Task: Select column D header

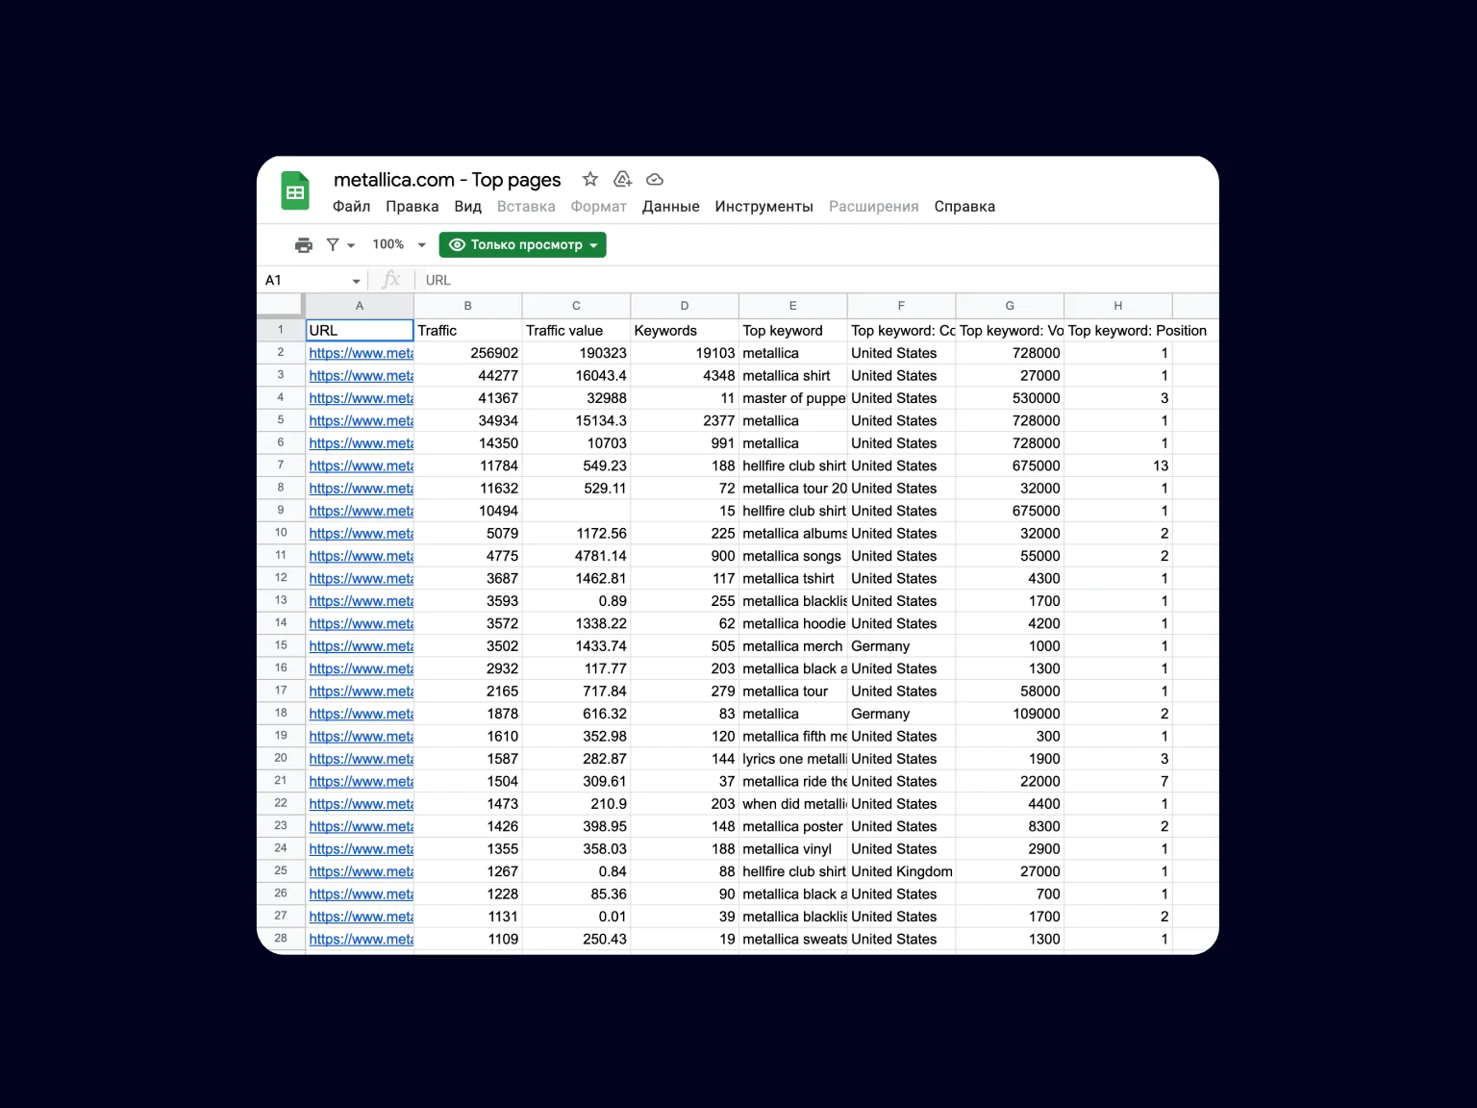Action: 685,306
